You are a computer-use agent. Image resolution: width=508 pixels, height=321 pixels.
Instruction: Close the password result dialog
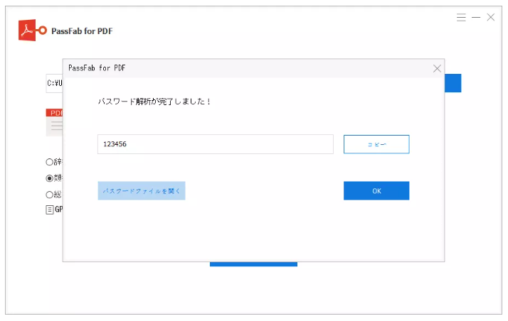click(x=437, y=68)
